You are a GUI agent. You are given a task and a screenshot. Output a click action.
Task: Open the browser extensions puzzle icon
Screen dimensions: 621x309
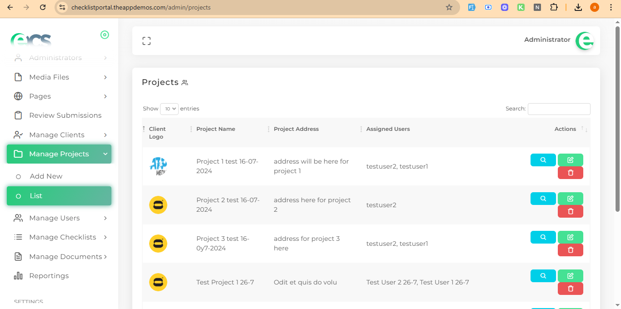click(x=554, y=7)
